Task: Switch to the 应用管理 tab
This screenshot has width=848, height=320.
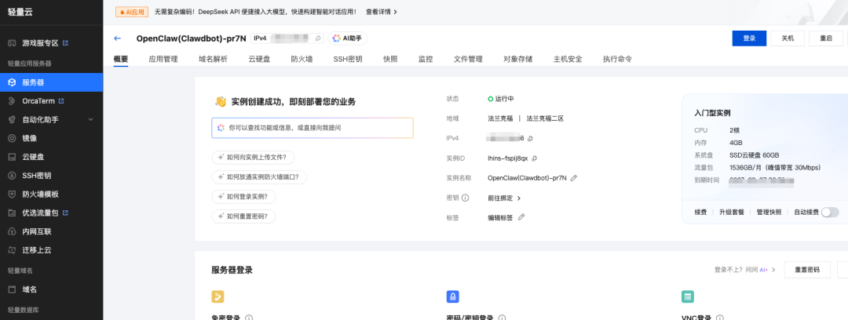Action: tap(163, 60)
